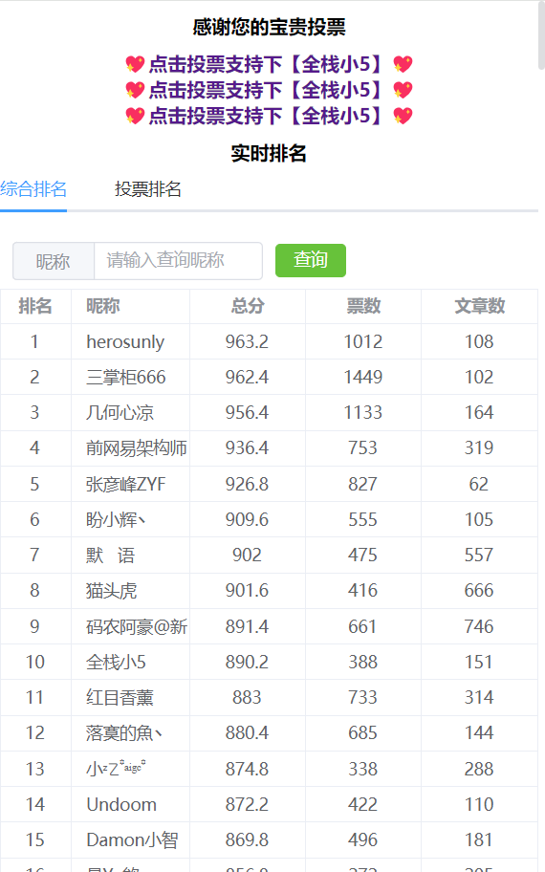Click the 文章数 column header
545x872 pixels.
click(x=479, y=306)
